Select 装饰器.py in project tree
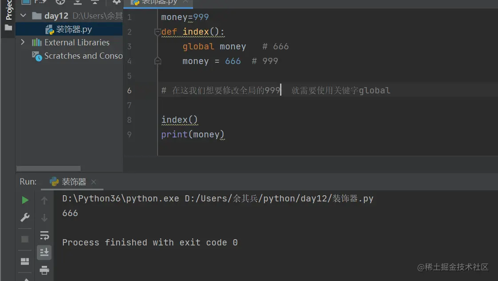 click(69, 29)
